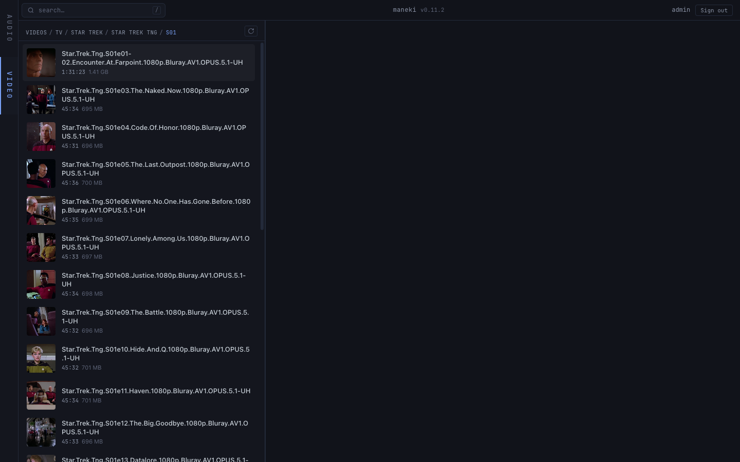Click the 1:31:23 duration text

[x=73, y=72]
